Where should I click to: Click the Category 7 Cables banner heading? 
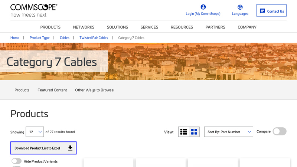(x=52, y=62)
